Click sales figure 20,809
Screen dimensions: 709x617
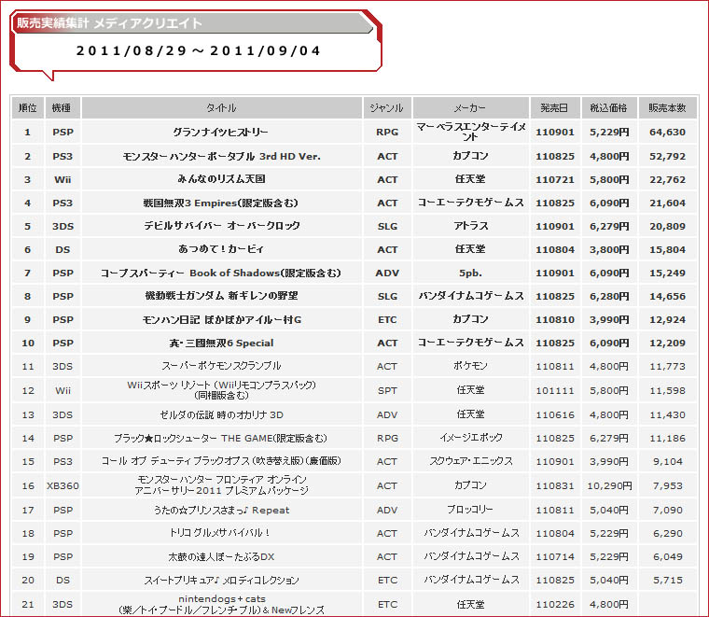[667, 226]
